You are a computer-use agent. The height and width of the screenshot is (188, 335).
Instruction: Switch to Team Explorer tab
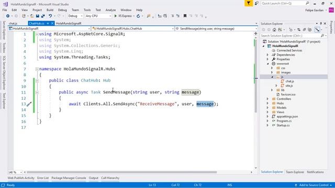coord(295,172)
